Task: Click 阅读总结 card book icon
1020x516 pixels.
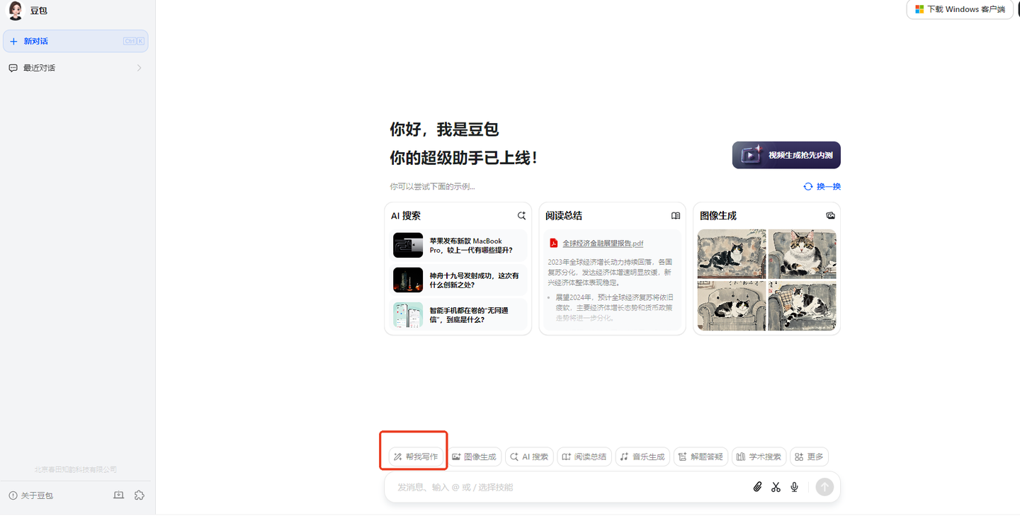Action: click(x=676, y=216)
